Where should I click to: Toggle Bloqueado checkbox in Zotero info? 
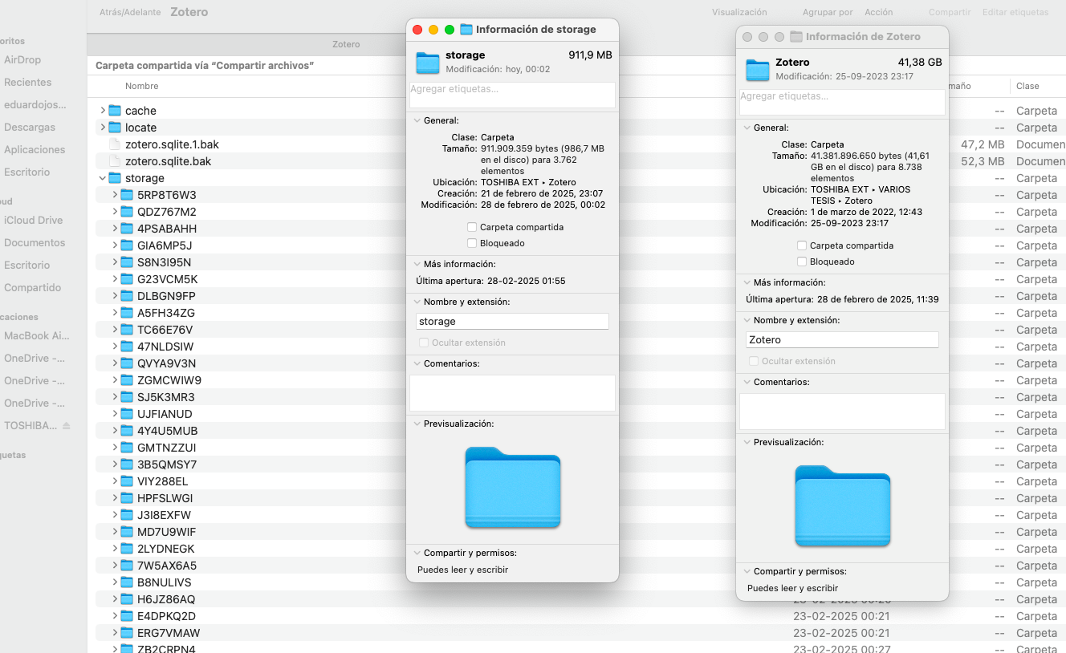click(x=802, y=262)
